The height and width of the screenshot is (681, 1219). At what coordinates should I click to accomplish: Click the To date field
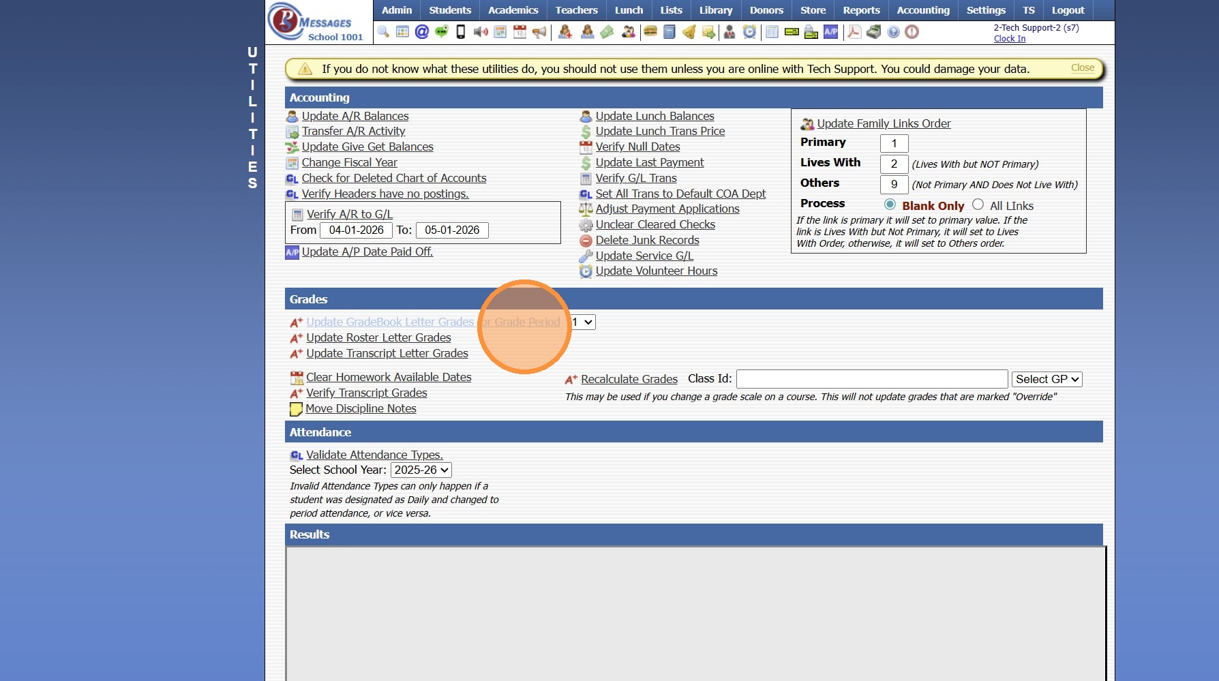pos(452,230)
